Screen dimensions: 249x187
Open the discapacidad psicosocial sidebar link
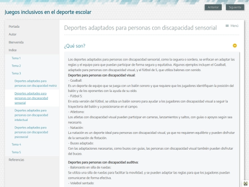(x=31, y=132)
